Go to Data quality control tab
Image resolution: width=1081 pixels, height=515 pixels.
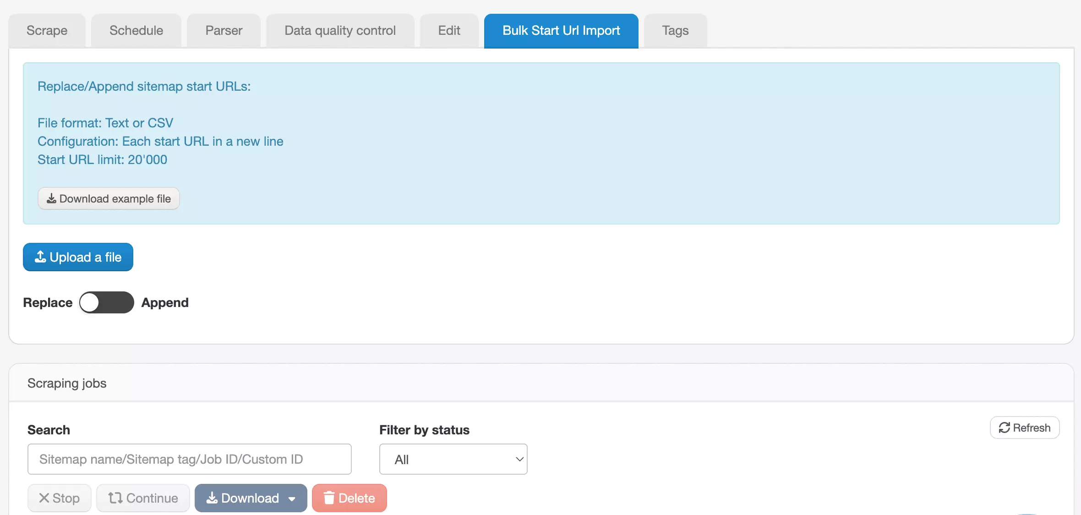click(x=340, y=31)
